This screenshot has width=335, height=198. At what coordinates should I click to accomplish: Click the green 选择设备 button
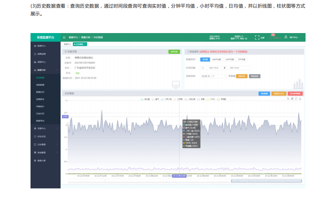[x=174, y=52]
